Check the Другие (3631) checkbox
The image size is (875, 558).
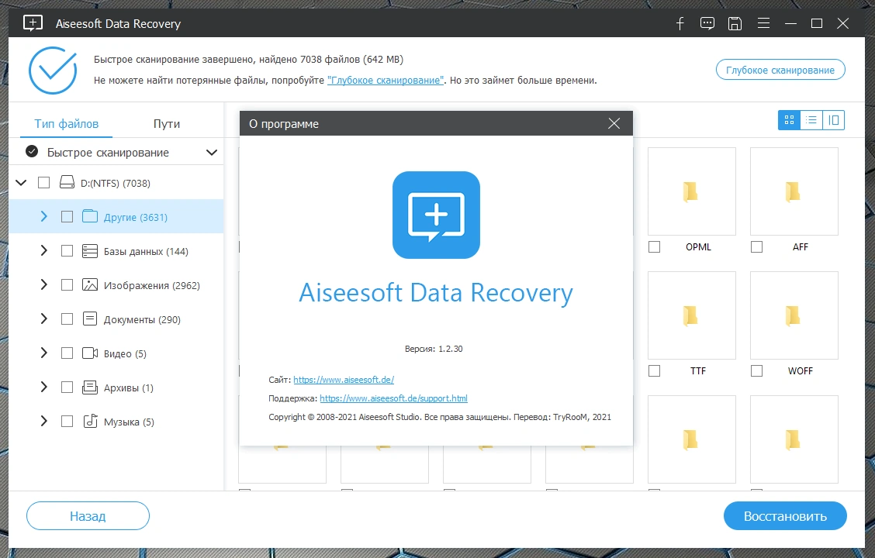click(x=67, y=216)
